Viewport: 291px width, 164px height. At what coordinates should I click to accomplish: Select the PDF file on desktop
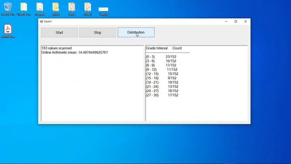click(8, 31)
